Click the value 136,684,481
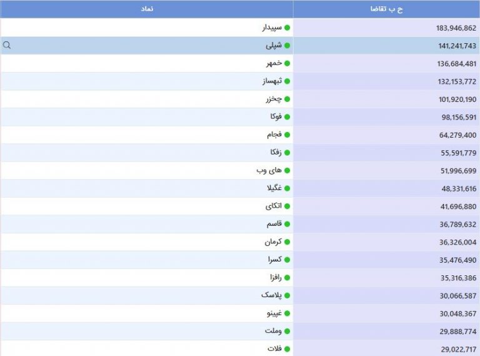The height and width of the screenshot is (356, 480). (x=457, y=64)
